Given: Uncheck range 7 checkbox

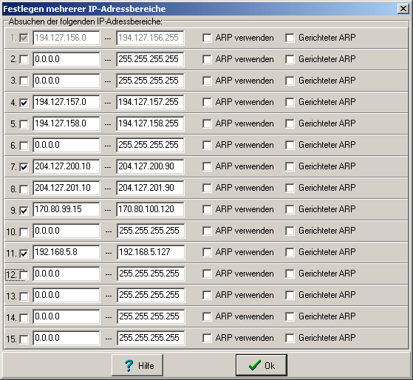Looking at the screenshot, I should click(24, 167).
